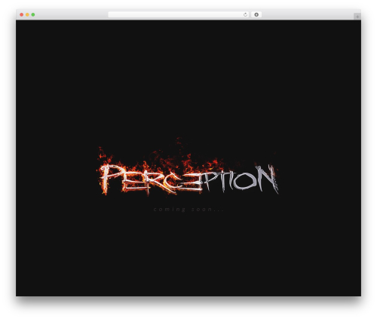377x319 pixels.
Task: Close the window with the red button
Action: [x=22, y=14]
